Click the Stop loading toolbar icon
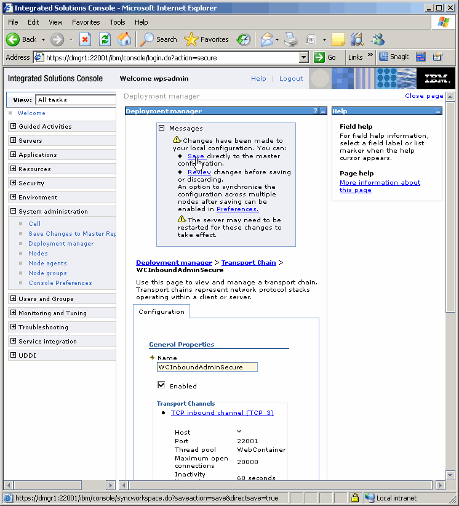The image size is (459, 506). [x=85, y=39]
